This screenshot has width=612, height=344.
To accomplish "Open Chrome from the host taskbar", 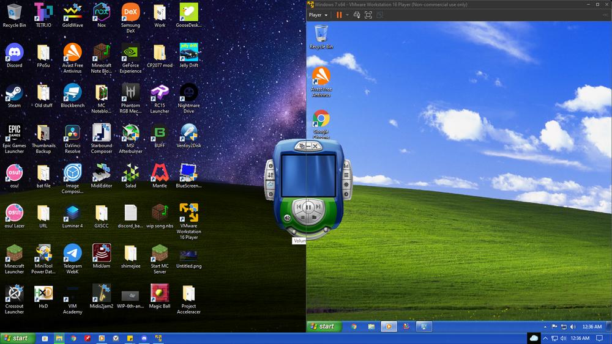I will tap(73, 338).
